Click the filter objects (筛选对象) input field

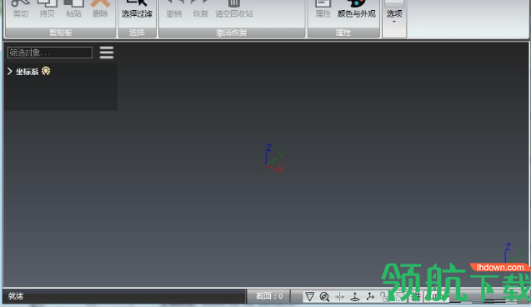(x=50, y=53)
